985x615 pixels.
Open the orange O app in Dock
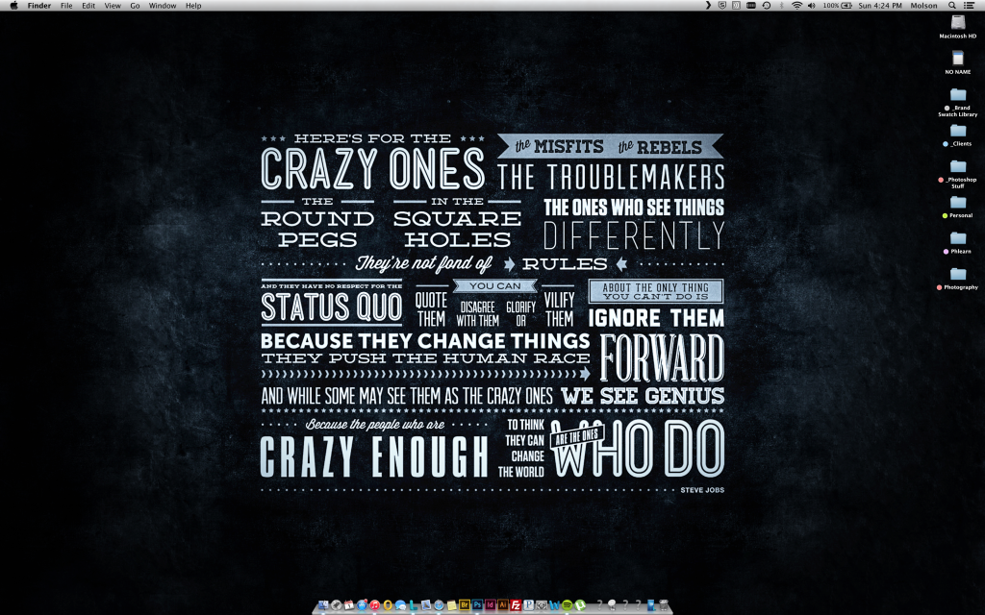pyautogui.click(x=388, y=605)
